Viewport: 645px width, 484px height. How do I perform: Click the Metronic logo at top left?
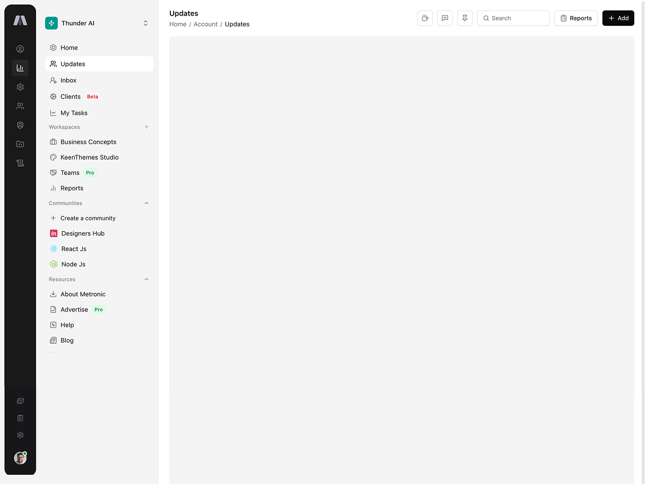20,20
